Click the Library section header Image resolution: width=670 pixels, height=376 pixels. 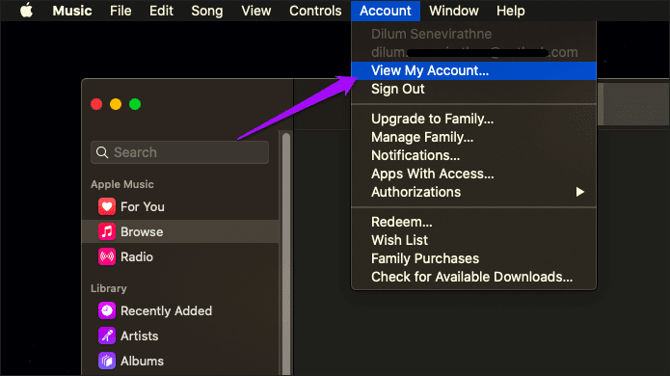[x=109, y=288]
